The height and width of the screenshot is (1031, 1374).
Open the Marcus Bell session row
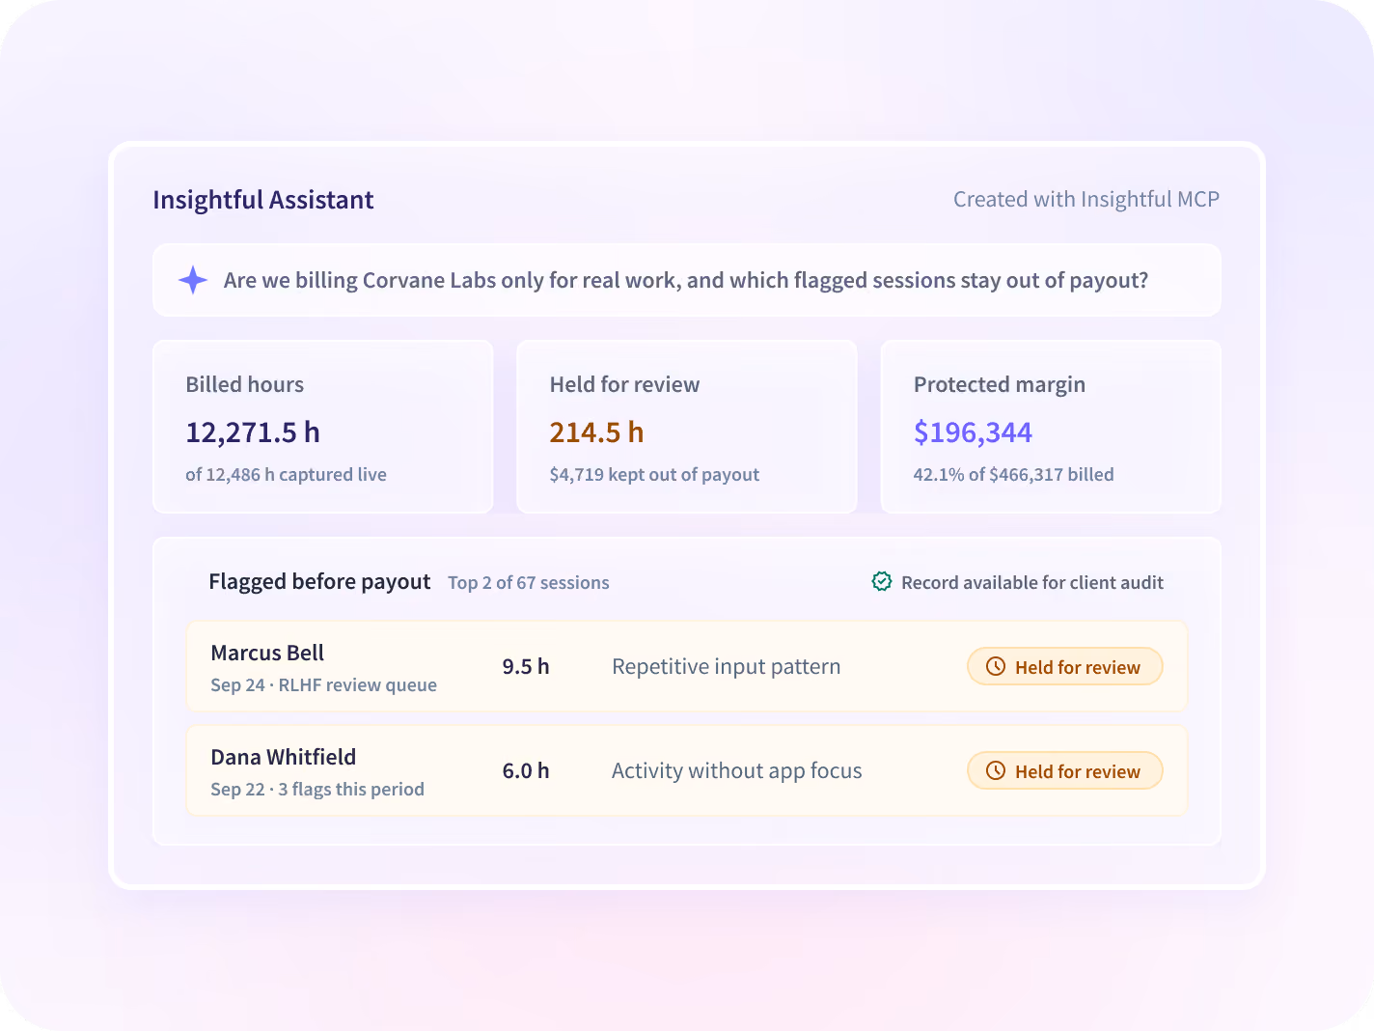[x=687, y=666]
